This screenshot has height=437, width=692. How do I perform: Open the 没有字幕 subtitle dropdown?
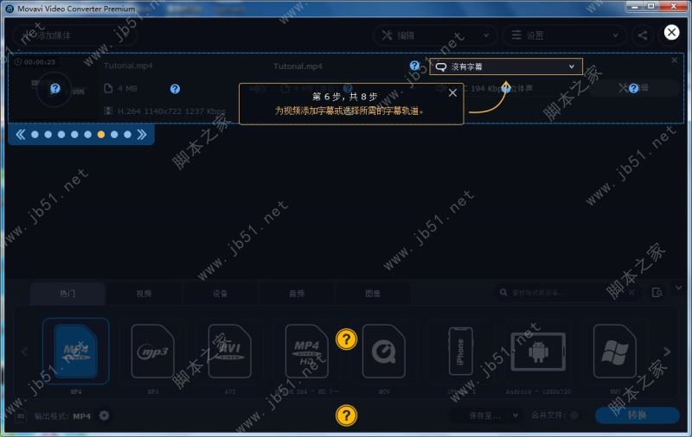506,66
